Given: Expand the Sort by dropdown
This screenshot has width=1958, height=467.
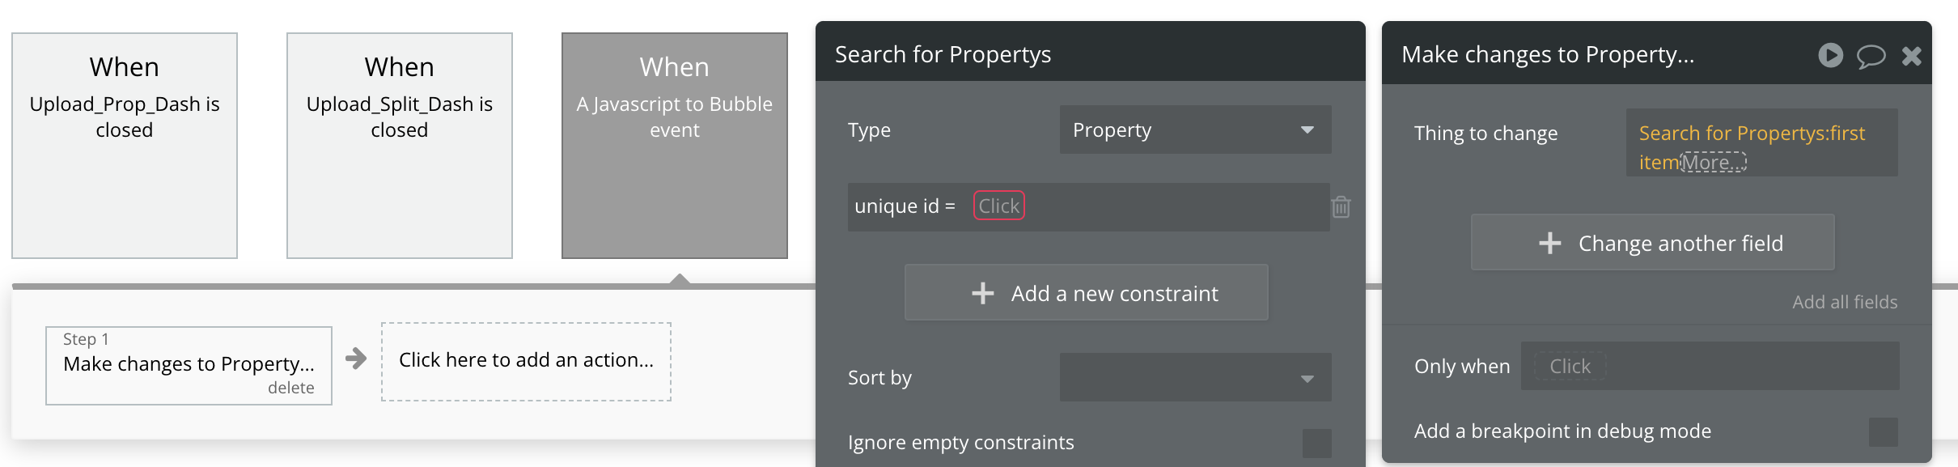Looking at the screenshot, I should coord(1195,377).
